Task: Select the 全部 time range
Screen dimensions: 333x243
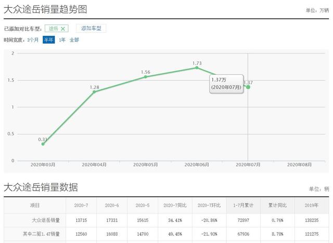Action: pyautogui.click(x=74, y=40)
